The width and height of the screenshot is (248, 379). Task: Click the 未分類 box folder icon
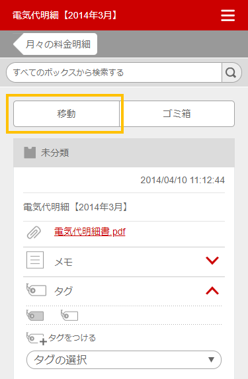(30, 153)
